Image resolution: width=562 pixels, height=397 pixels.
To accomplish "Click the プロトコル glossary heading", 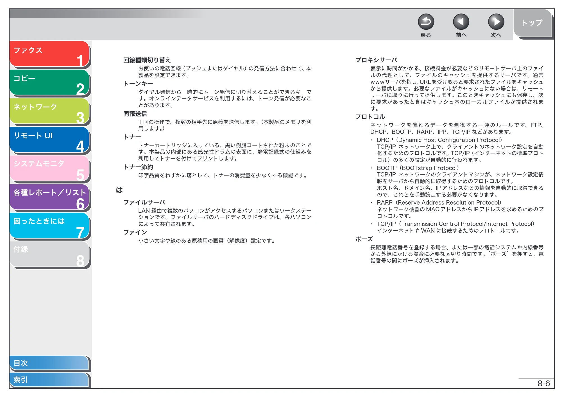I will tap(370, 117).
